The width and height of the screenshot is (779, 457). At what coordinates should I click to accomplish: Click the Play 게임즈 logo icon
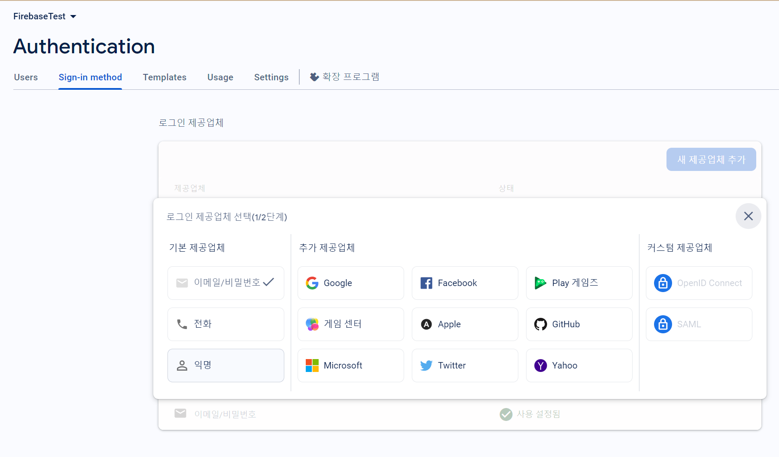pyautogui.click(x=540, y=283)
